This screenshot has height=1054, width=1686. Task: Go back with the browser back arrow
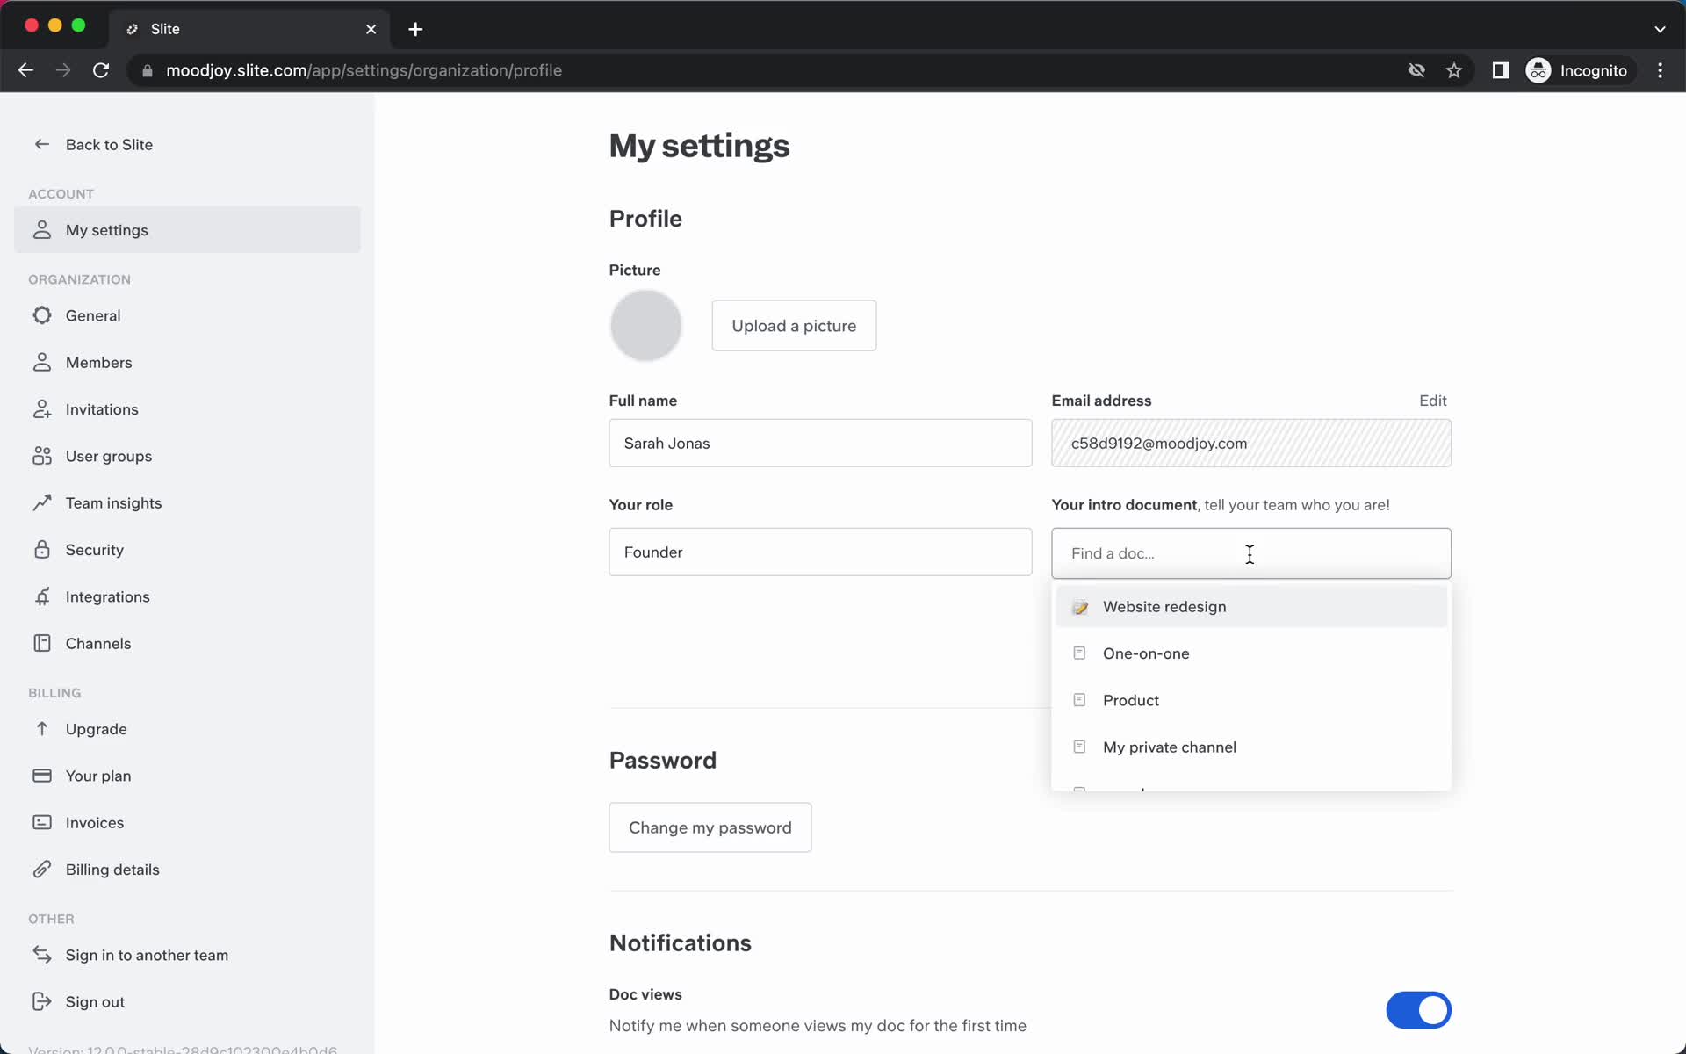coord(25,70)
